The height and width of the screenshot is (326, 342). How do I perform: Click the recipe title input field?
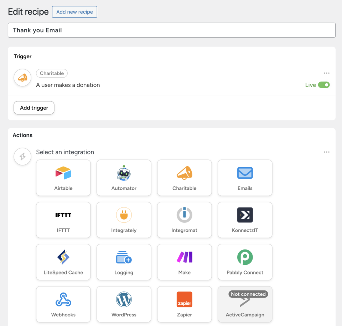[172, 30]
